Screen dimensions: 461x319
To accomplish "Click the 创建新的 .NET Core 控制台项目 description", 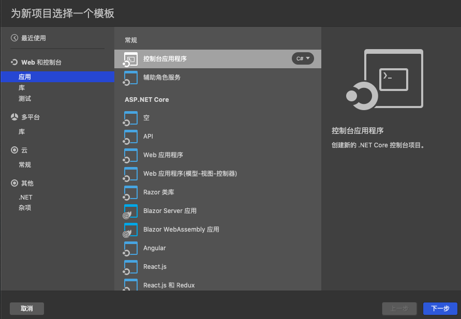I will pos(378,145).
